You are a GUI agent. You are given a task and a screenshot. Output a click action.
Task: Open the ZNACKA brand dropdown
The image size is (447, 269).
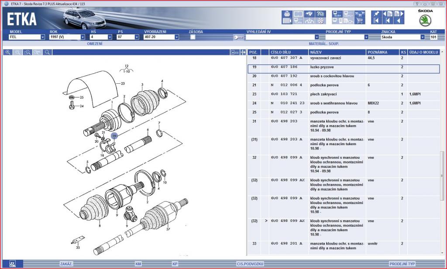click(x=423, y=37)
